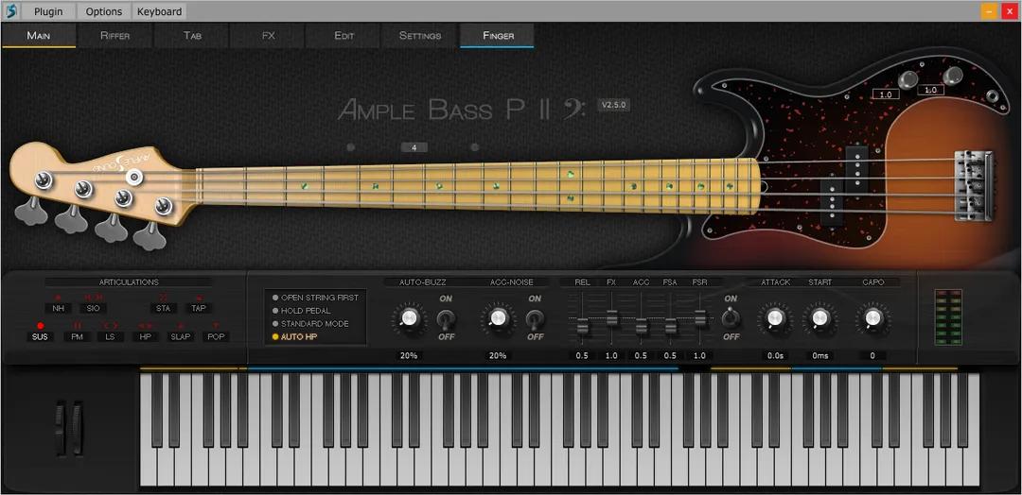
Task: Click the FSR 1.0 value field
Action: (x=700, y=356)
